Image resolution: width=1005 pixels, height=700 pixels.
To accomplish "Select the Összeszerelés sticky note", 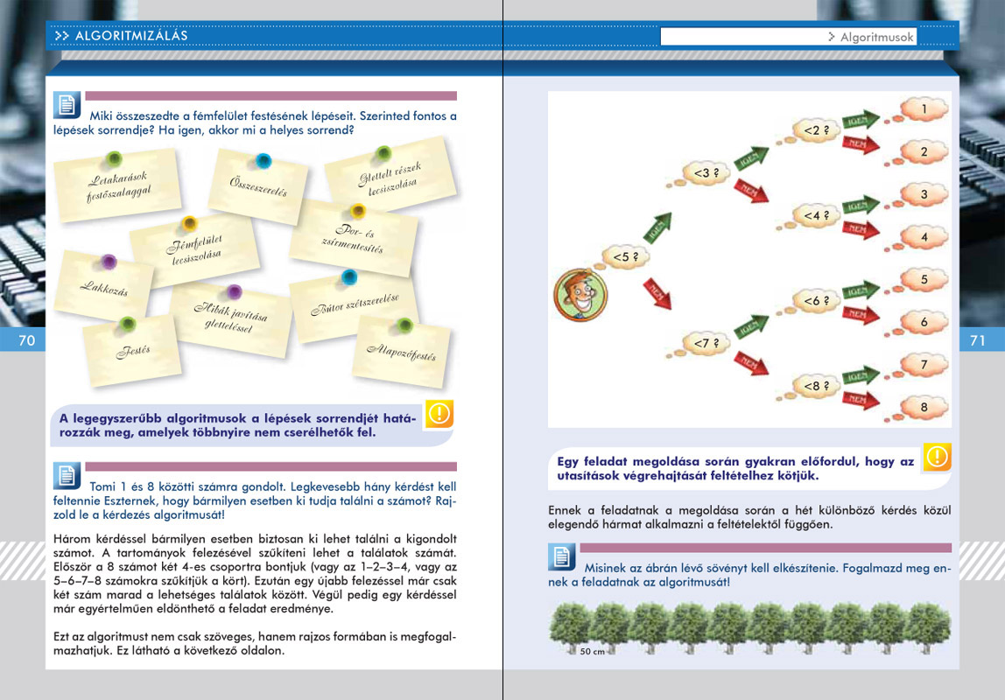I will pos(258,186).
